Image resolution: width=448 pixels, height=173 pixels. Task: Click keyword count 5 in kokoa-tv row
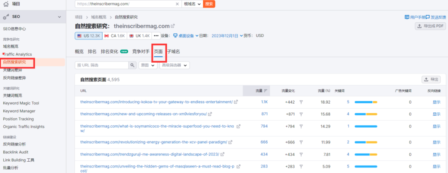click(x=348, y=102)
